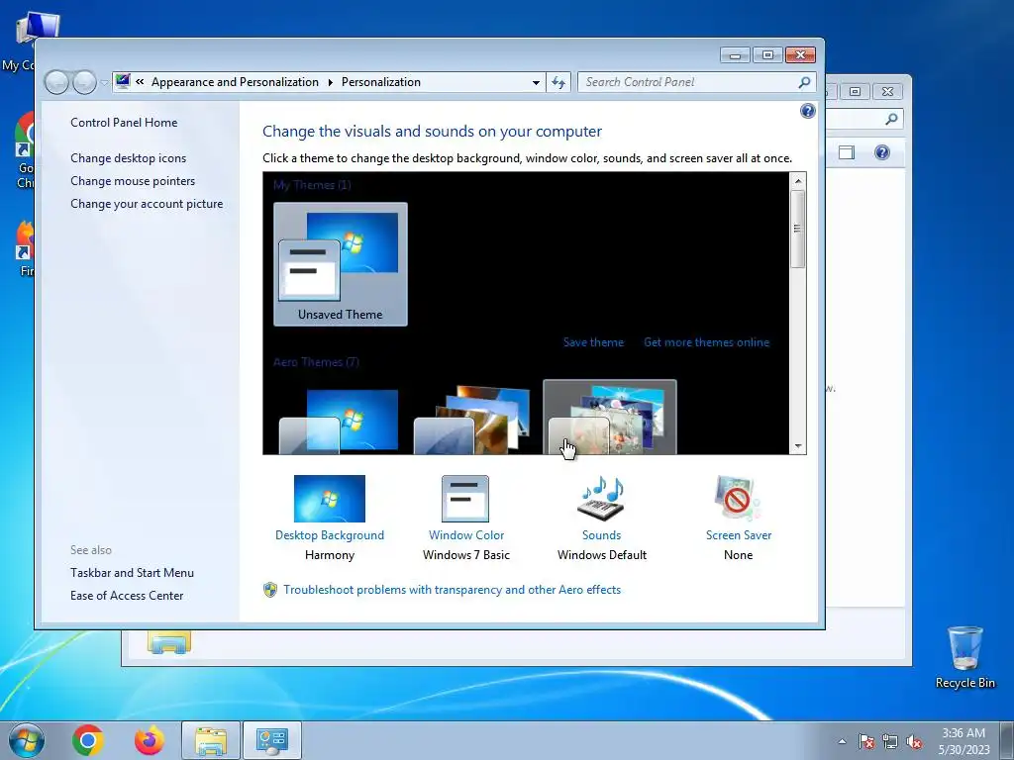Open recent pages dropdown beside nav arrows
This screenshot has width=1014, height=760.
click(104, 83)
